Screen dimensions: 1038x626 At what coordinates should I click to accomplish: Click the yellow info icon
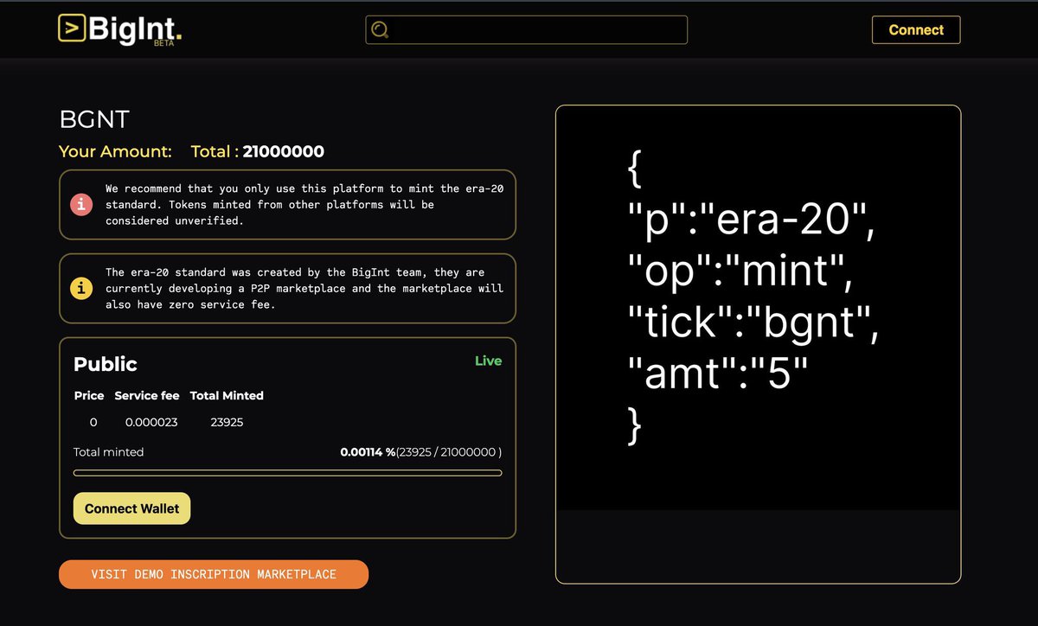tap(81, 289)
